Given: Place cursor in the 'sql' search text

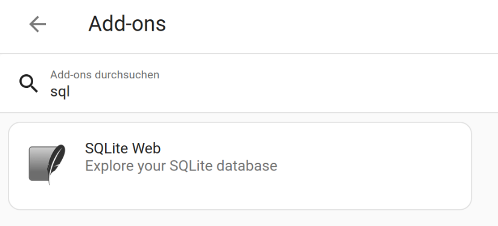Looking at the screenshot, I should tap(60, 92).
